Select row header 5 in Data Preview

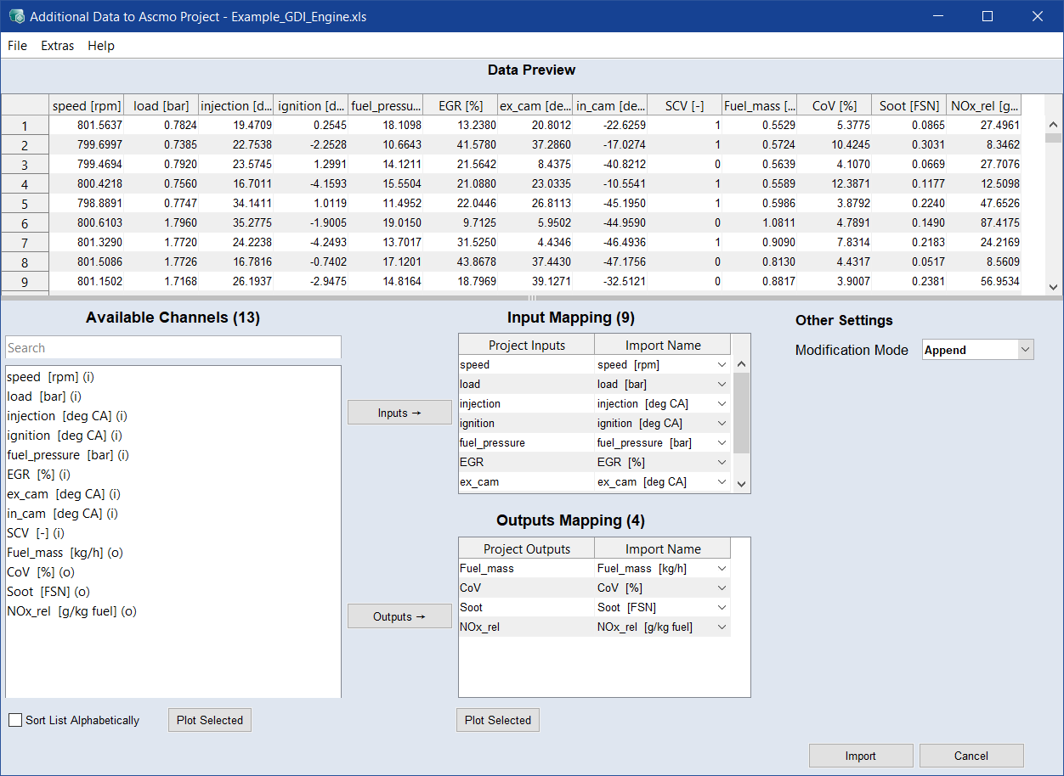point(25,204)
